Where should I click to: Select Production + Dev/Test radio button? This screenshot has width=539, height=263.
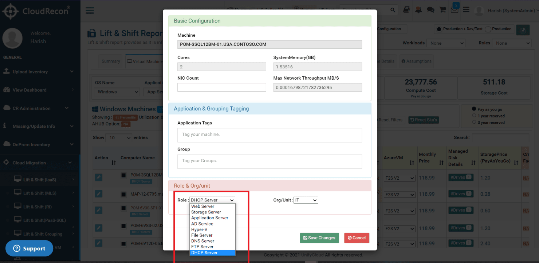(439, 29)
